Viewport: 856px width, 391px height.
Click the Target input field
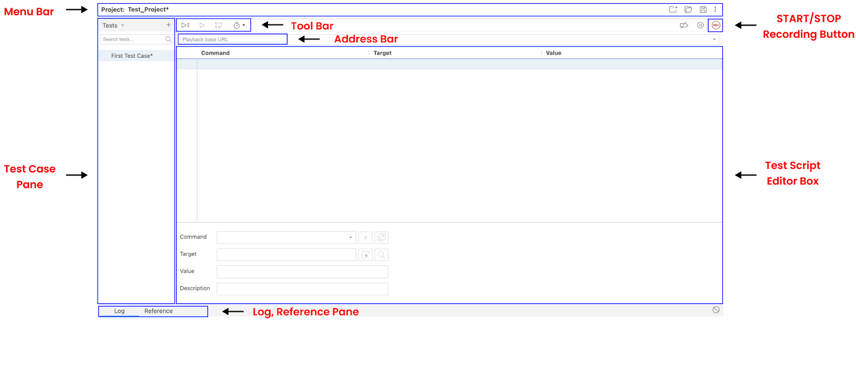tap(286, 255)
